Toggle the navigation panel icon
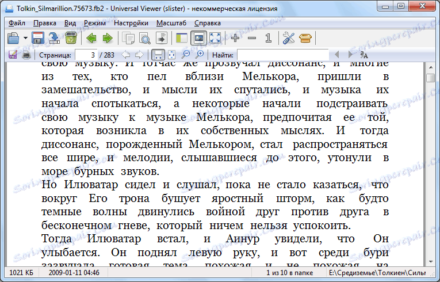The image size is (440, 282). click(x=182, y=38)
